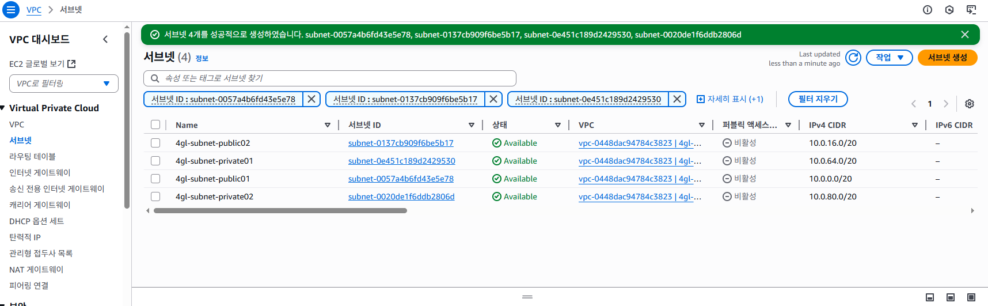Open the hamburger navigation menu
The image size is (988, 306).
(x=10, y=10)
